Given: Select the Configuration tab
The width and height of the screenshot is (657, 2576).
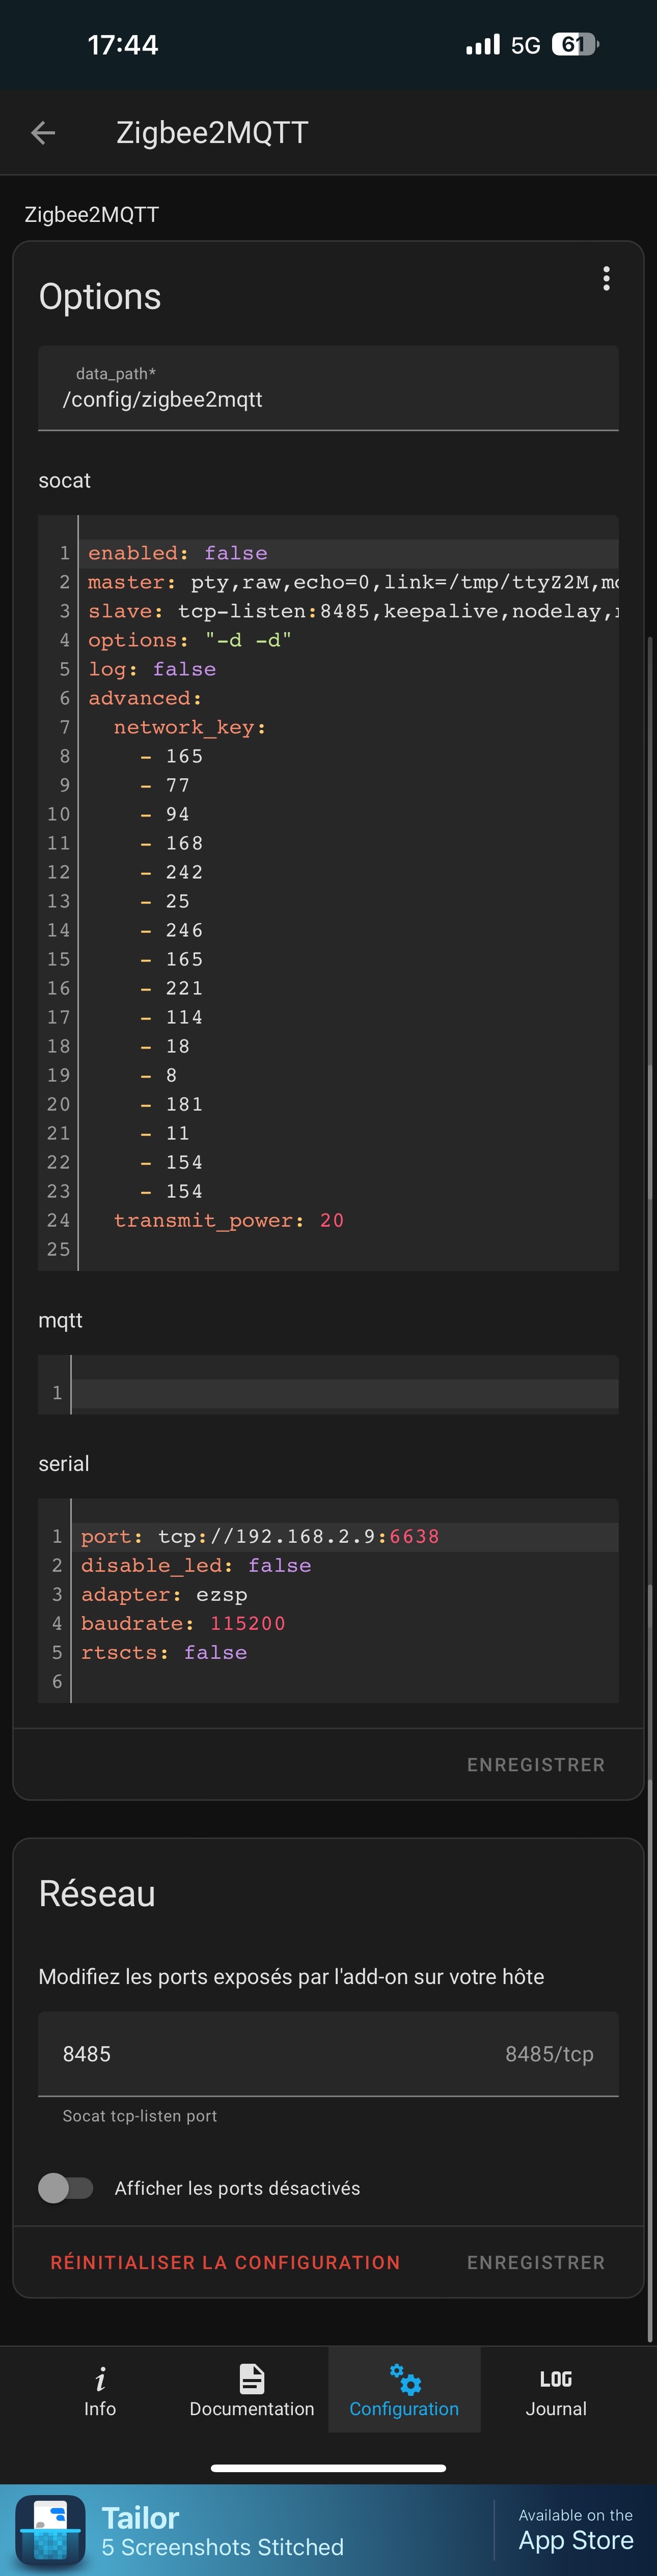Looking at the screenshot, I should [x=404, y=2391].
